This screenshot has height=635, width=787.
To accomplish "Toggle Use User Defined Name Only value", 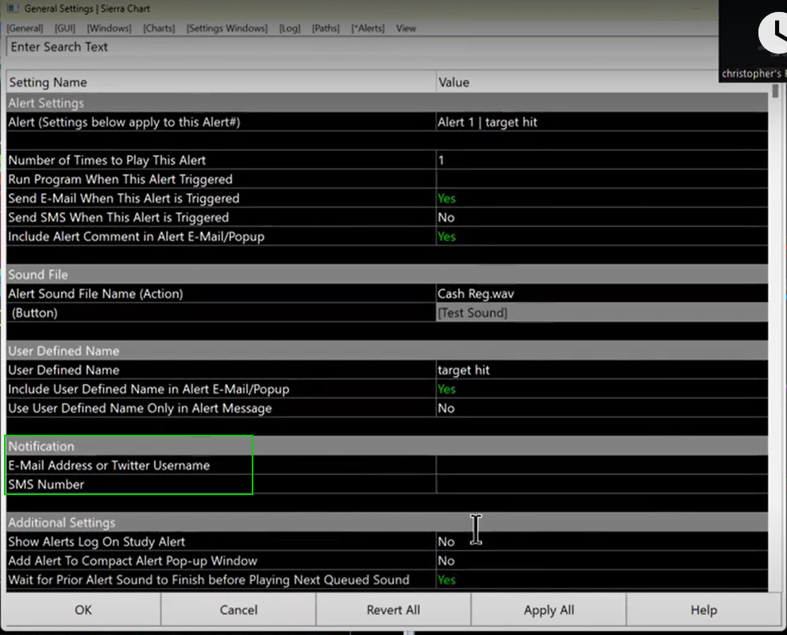I will (602, 408).
